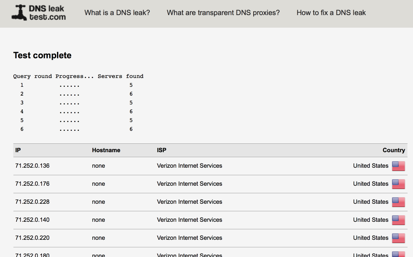413x257 pixels.
Task: Click the ISP column header
Action: point(161,150)
